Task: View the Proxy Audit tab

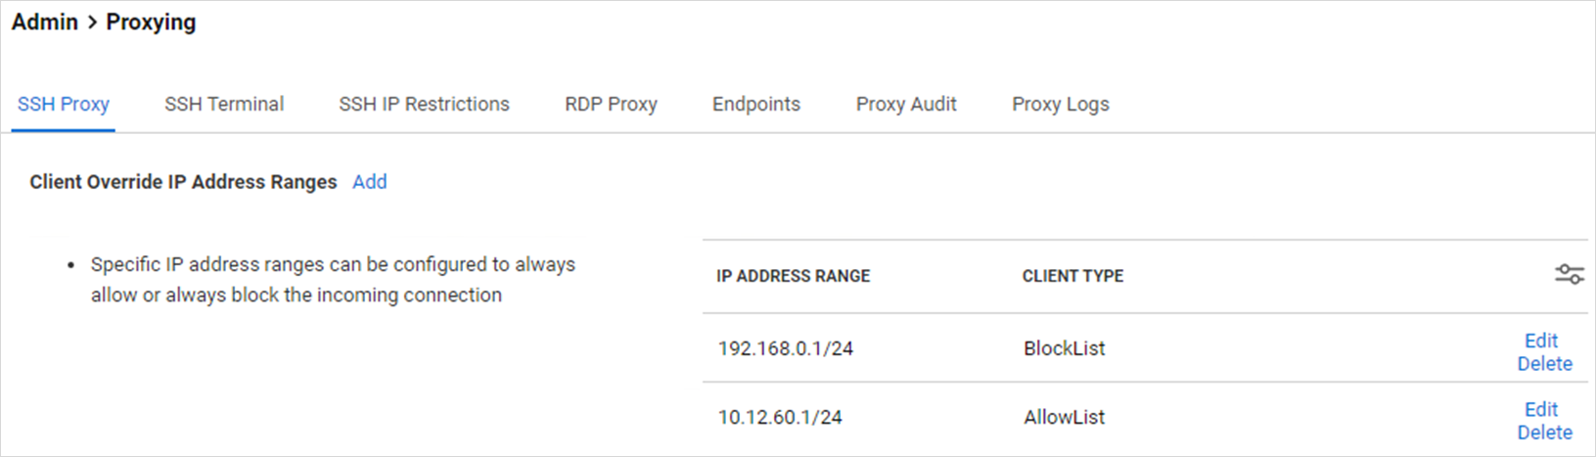Action: coord(906,105)
